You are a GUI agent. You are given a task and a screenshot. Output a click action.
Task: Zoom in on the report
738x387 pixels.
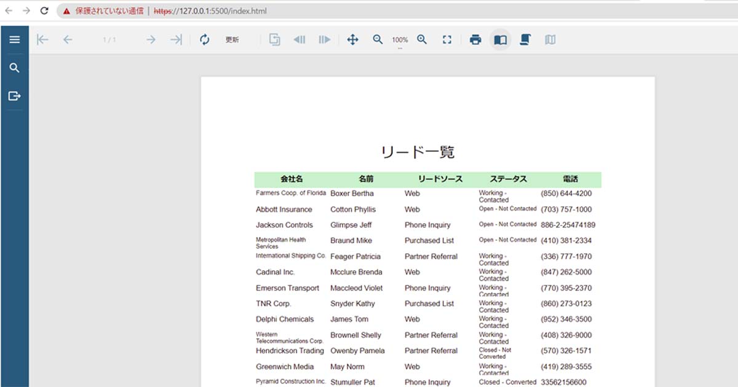click(422, 39)
